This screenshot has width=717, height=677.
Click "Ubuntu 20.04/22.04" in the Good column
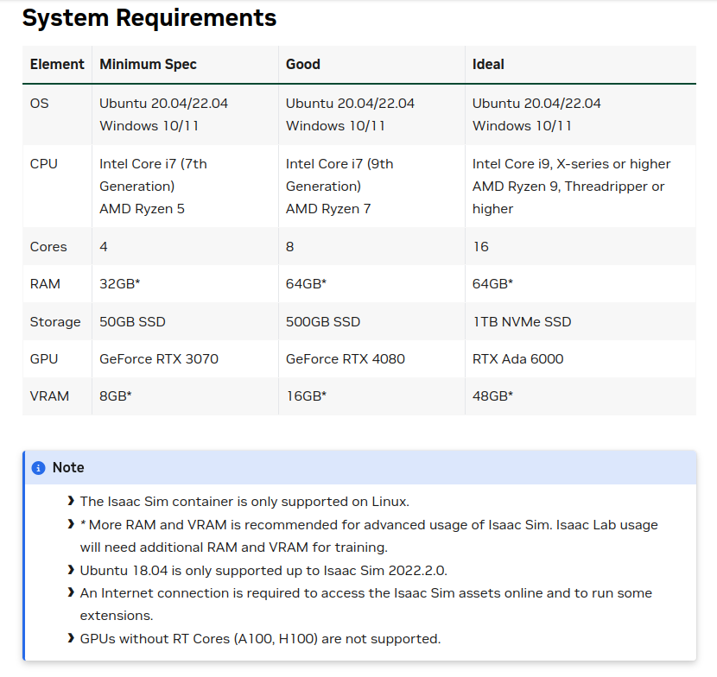[350, 104]
